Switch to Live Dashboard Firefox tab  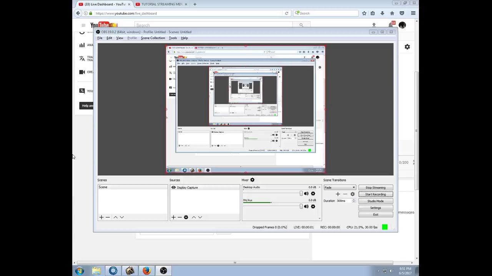(x=104, y=4)
